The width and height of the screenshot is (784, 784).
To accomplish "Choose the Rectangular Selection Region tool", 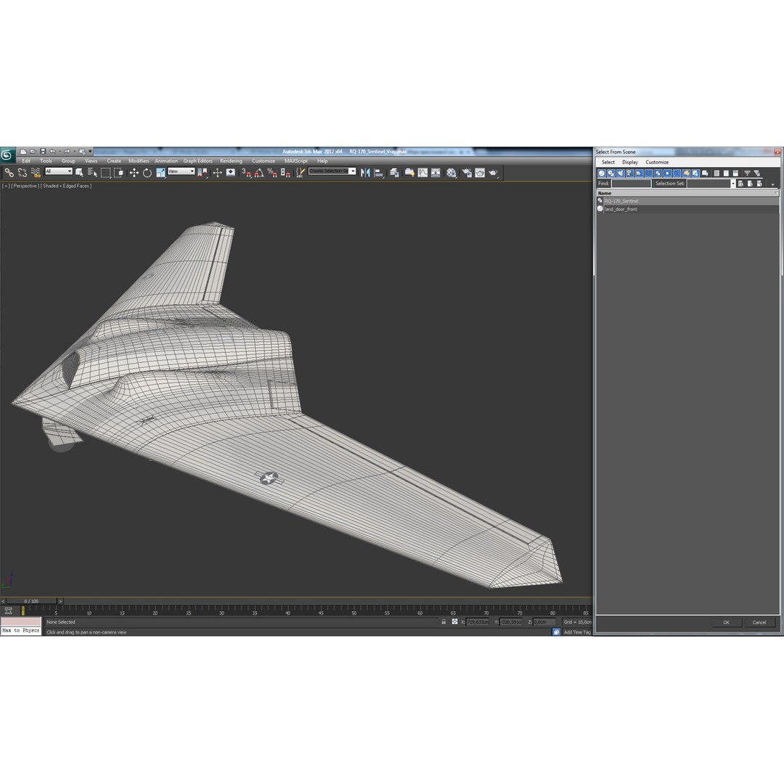I will pos(105,173).
